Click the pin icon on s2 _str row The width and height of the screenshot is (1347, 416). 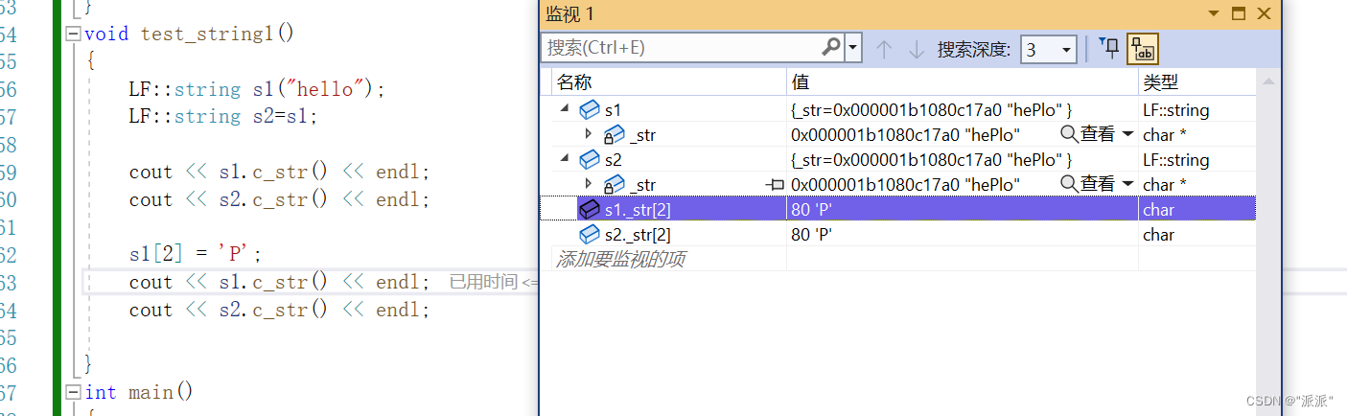pos(775,184)
